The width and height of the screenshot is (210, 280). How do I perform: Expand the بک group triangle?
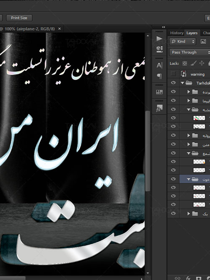189,213
